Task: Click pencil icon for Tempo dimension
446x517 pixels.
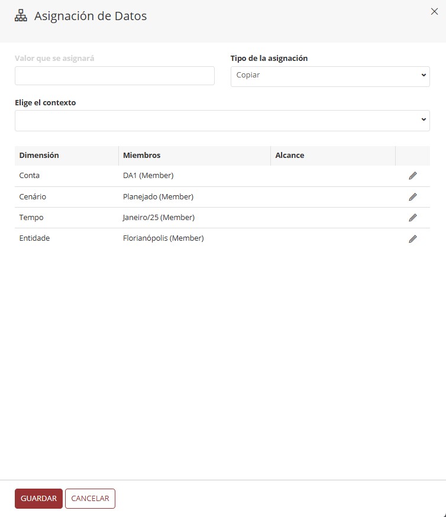Action: pyautogui.click(x=413, y=218)
